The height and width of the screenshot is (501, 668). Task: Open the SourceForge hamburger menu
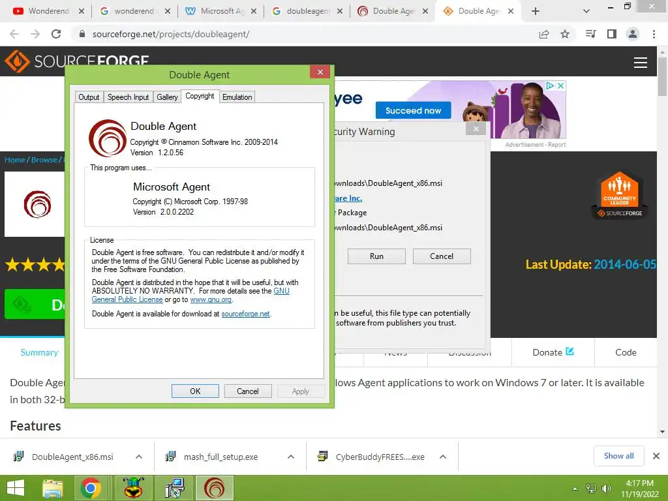[x=641, y=62]
